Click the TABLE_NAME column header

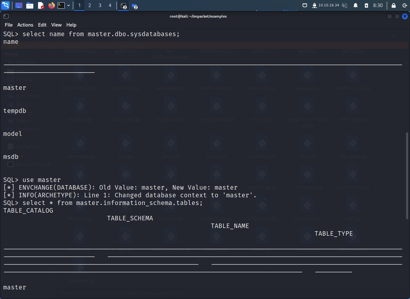pyautogui.click(x=230, y=226)
